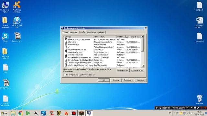Tick the Dritek WMI Service checkbox

click(x=66, y=52)
